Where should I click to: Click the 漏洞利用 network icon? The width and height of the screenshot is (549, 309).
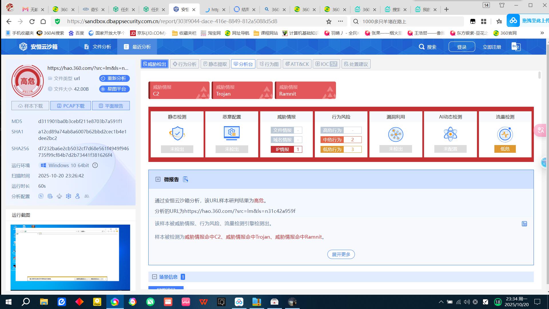click(396, 134)
